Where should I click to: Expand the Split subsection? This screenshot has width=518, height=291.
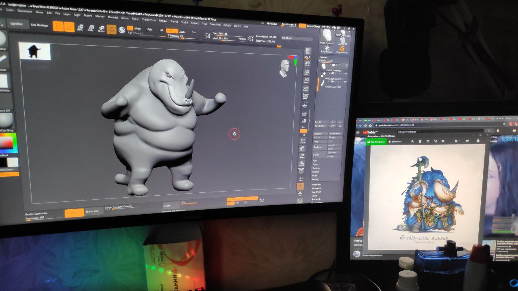[315, 160]
